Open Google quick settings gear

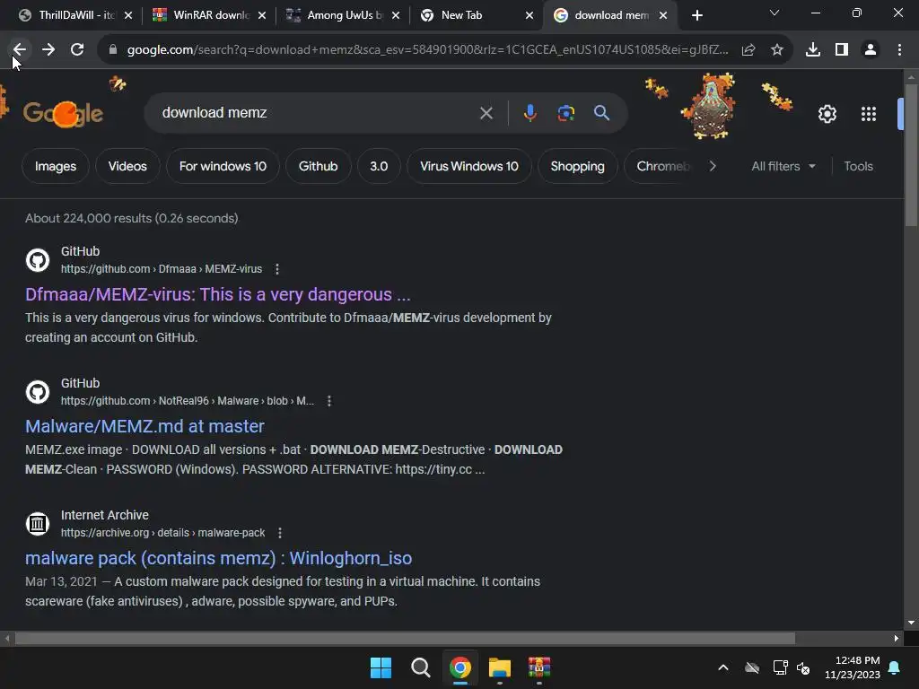coord(827,114)
